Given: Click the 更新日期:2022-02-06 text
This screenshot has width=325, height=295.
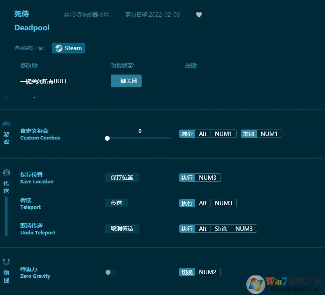Looking at the screenshot, I should point(153,15).
